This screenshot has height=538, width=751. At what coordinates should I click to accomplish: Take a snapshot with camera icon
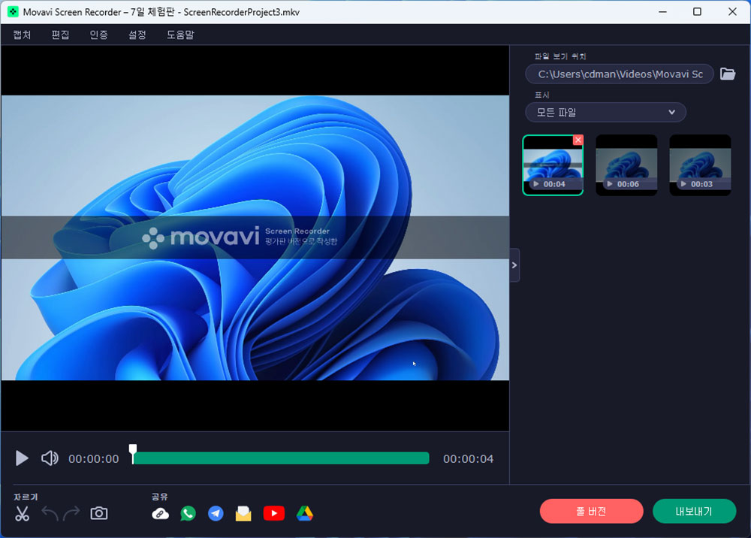pyautogui.click(x=98, y=513)
